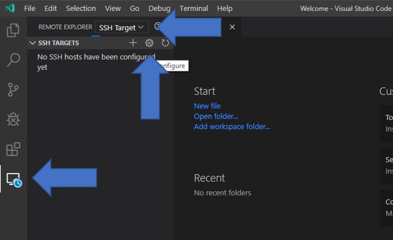Open the Search view in activity bar
393x240 pixels.
coord(13,59)
